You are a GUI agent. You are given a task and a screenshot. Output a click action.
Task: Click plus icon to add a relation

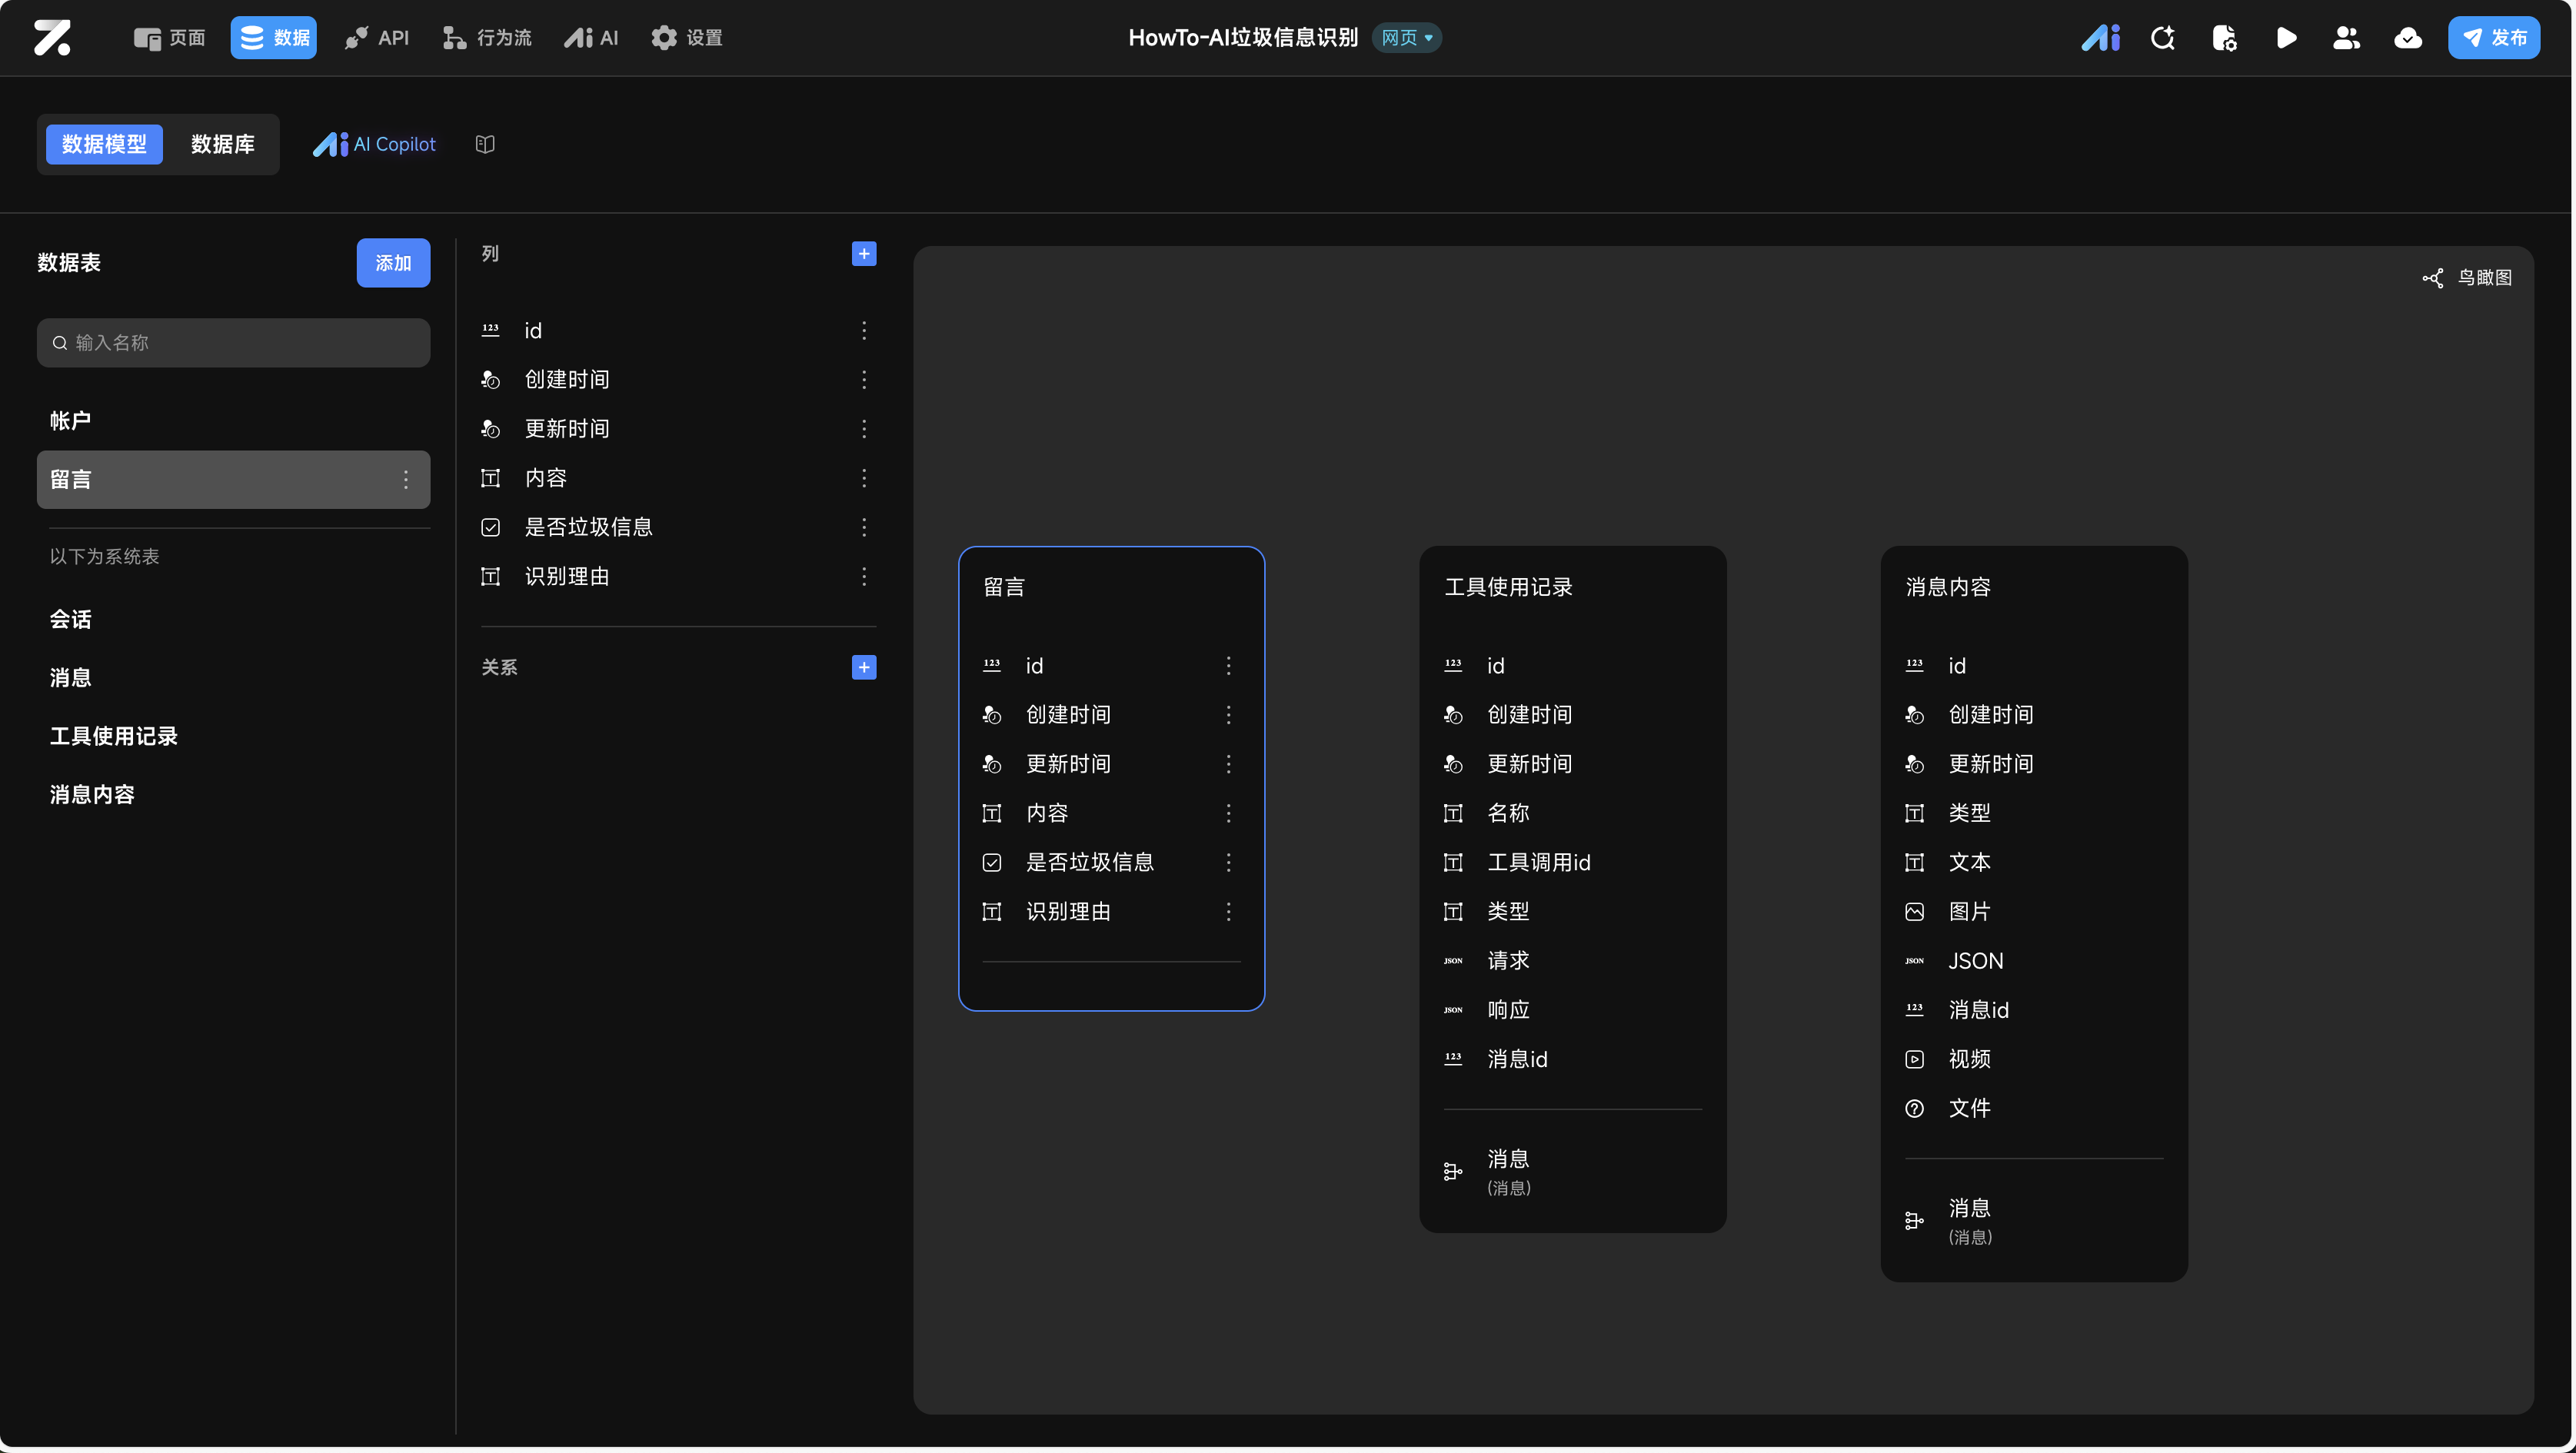point(864,667)
